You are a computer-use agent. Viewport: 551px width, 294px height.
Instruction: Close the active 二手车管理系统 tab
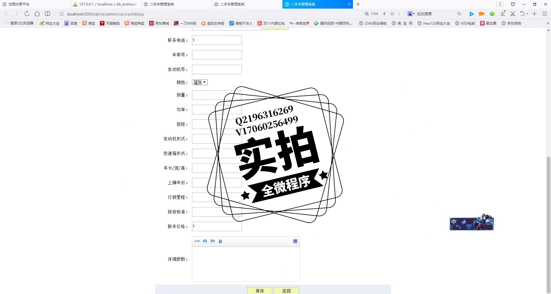coord(349,4)
